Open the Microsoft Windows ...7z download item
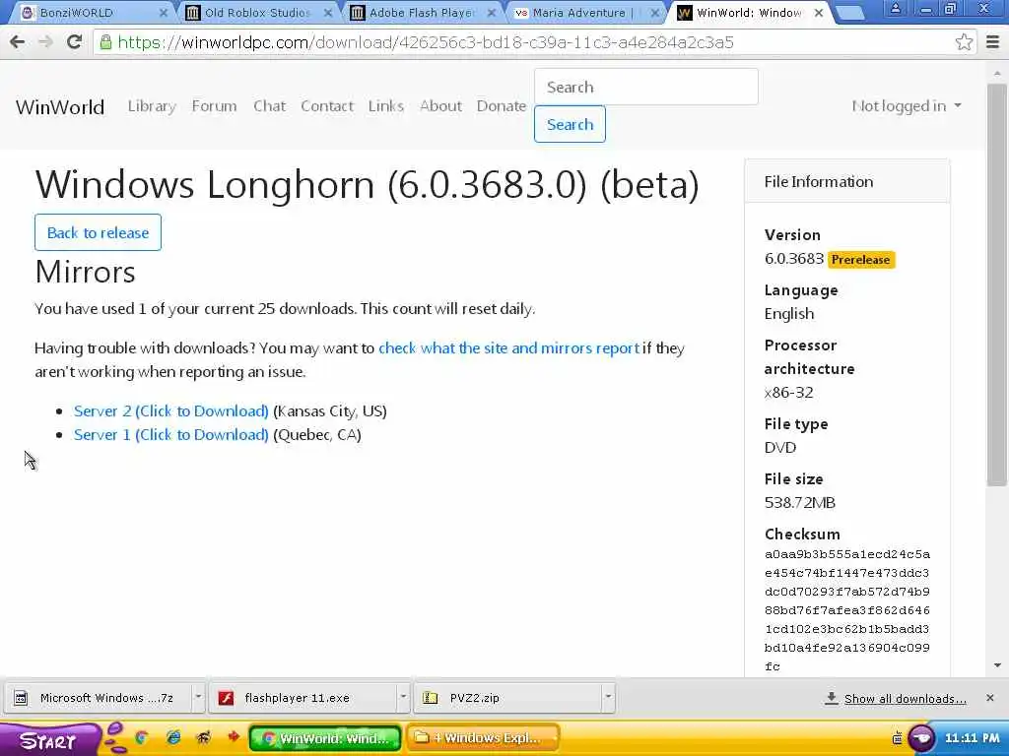This screenshot has height=756, width=1009. coord(98,698)
